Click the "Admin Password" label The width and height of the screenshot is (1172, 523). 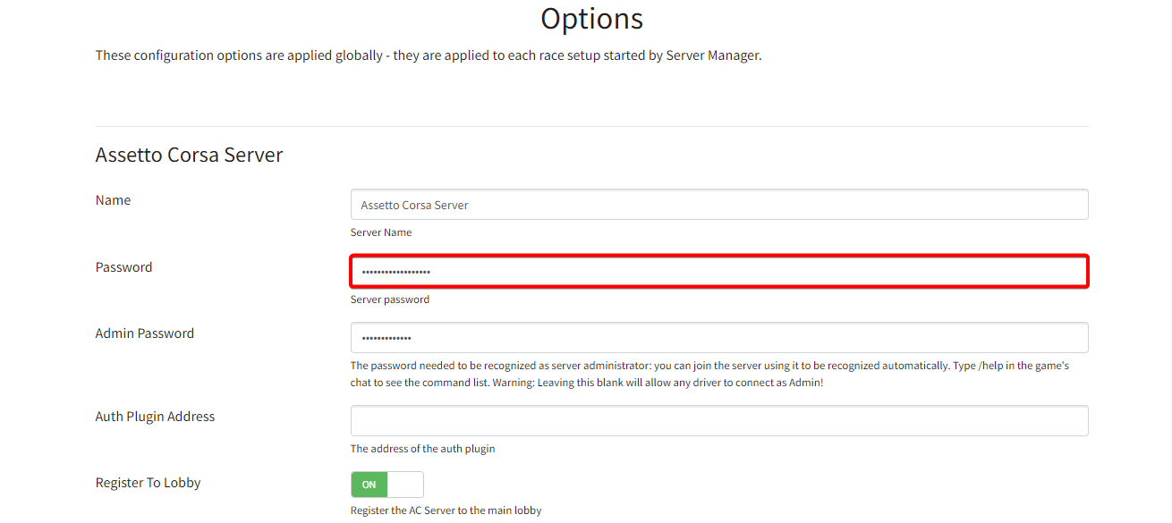[144, 333]
